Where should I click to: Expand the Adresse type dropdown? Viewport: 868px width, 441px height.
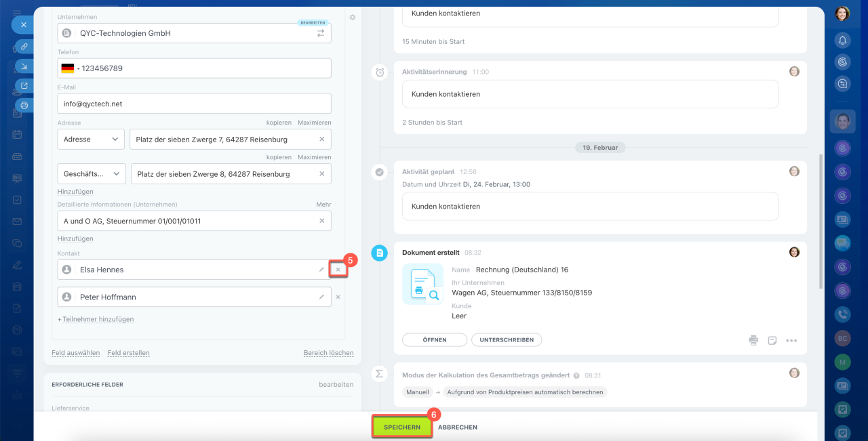click(91, 139)
